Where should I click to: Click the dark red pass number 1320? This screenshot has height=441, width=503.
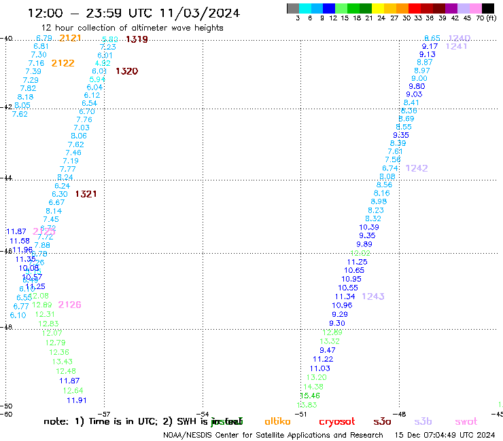point(126,71)
